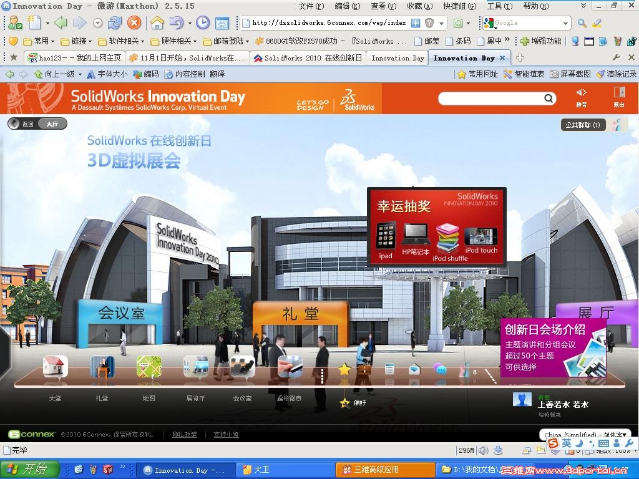Open the list document icon in the dock
Viewport: 639px width, 479px height.
pyautogui.click(x=389, y=369)
